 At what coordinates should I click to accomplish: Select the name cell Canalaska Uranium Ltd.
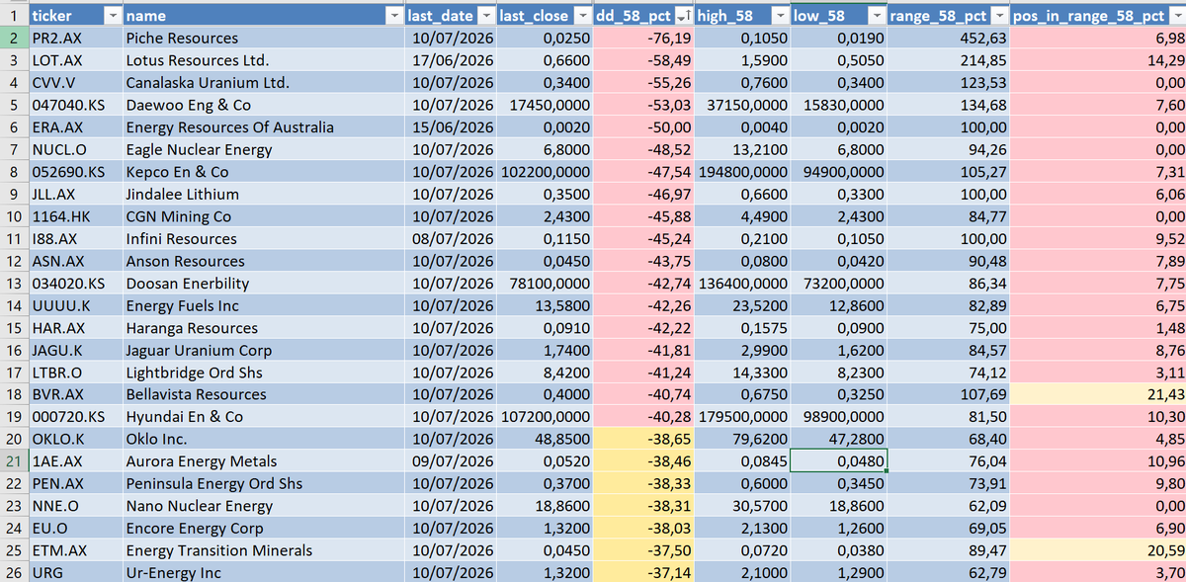(264, 83)
